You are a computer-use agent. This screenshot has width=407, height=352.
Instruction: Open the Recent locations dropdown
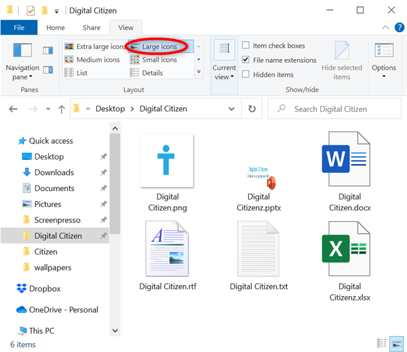[48, 109]
